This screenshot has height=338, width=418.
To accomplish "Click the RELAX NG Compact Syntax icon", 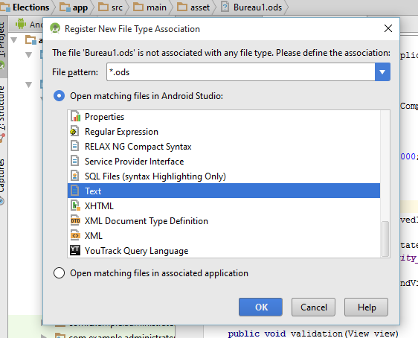I will [75, 147].
